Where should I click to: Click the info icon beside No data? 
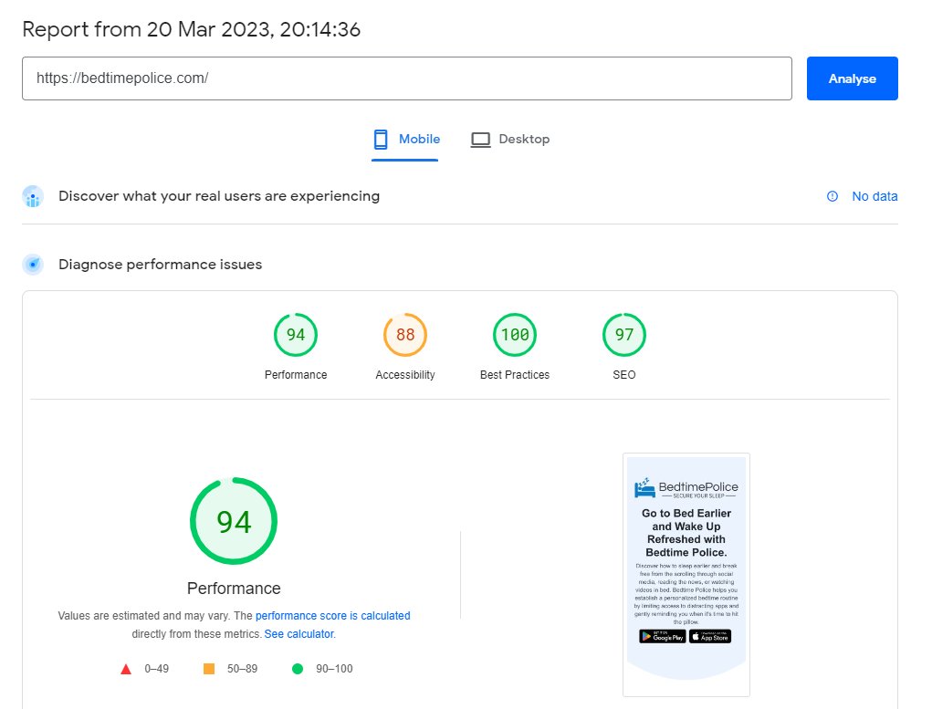pyautogui.click(x=833, y=196)
